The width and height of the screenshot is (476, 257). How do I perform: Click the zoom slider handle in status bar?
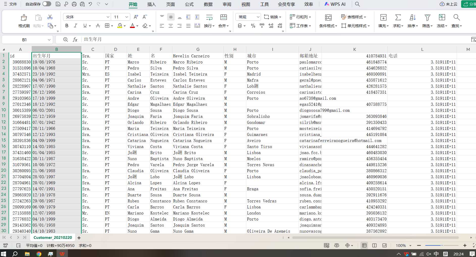point(442,245)
